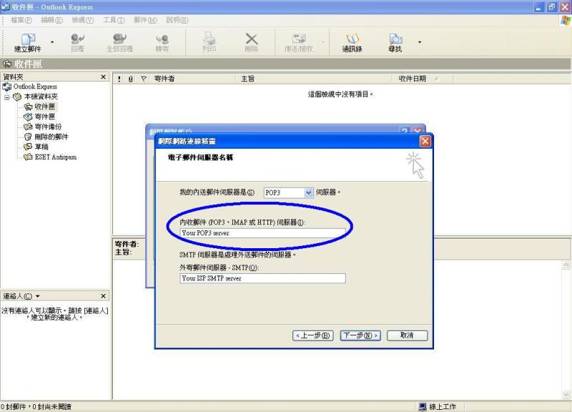Open the 檔案(F) menu
Viewport: 572px width, 412px height.
click(21, 20)
